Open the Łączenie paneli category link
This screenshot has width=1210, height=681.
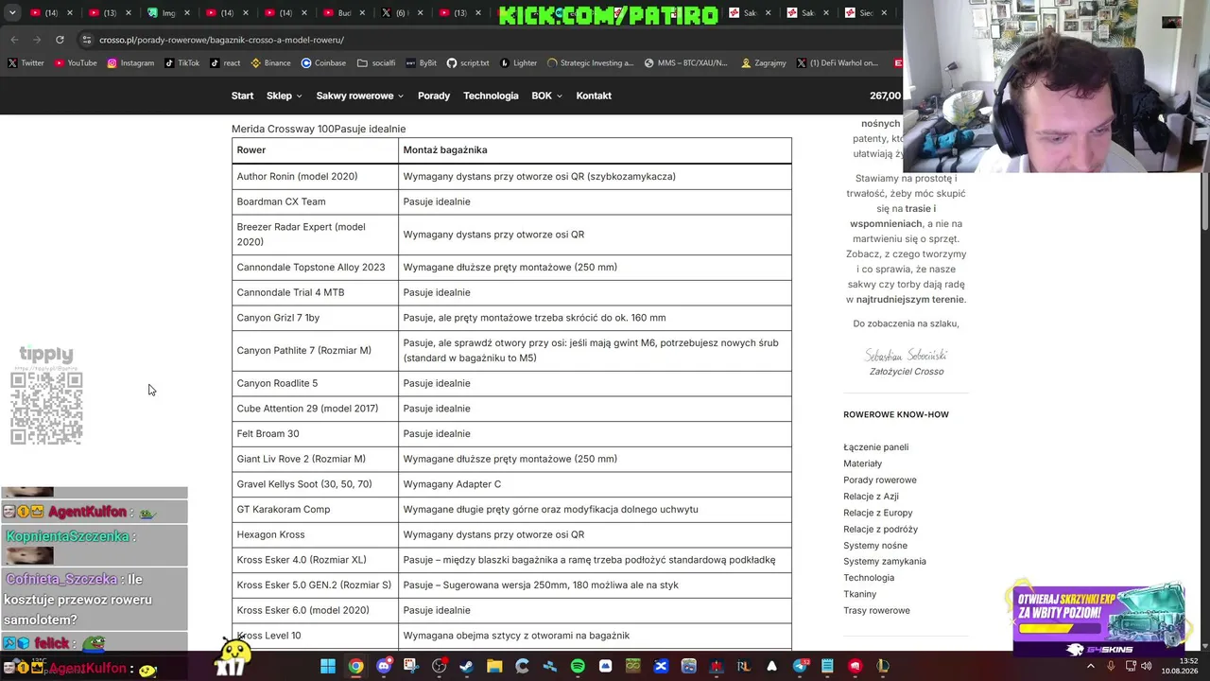click(x=875, y=447)
